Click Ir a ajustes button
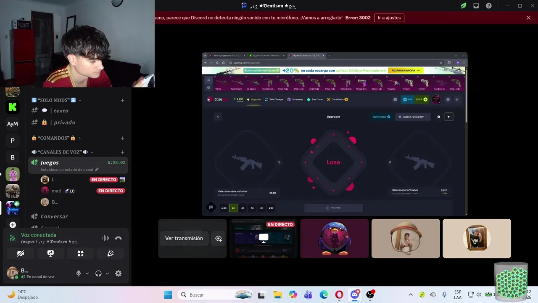The width and height of the screenshot is (538, 303). click(x=389, y=18)
